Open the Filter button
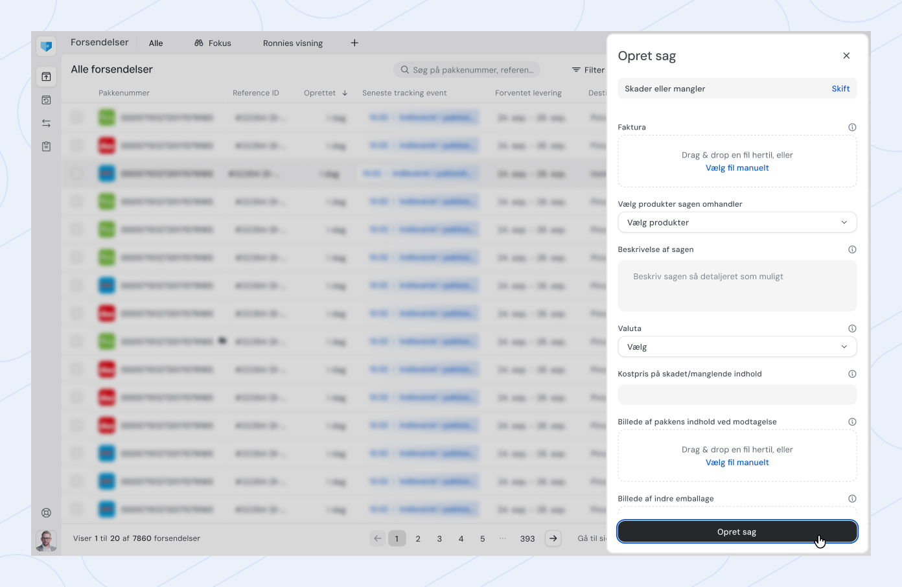 [588, 70]
